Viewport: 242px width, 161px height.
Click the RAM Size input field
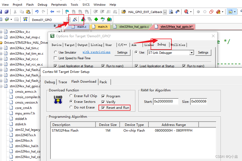pos(199,102)
